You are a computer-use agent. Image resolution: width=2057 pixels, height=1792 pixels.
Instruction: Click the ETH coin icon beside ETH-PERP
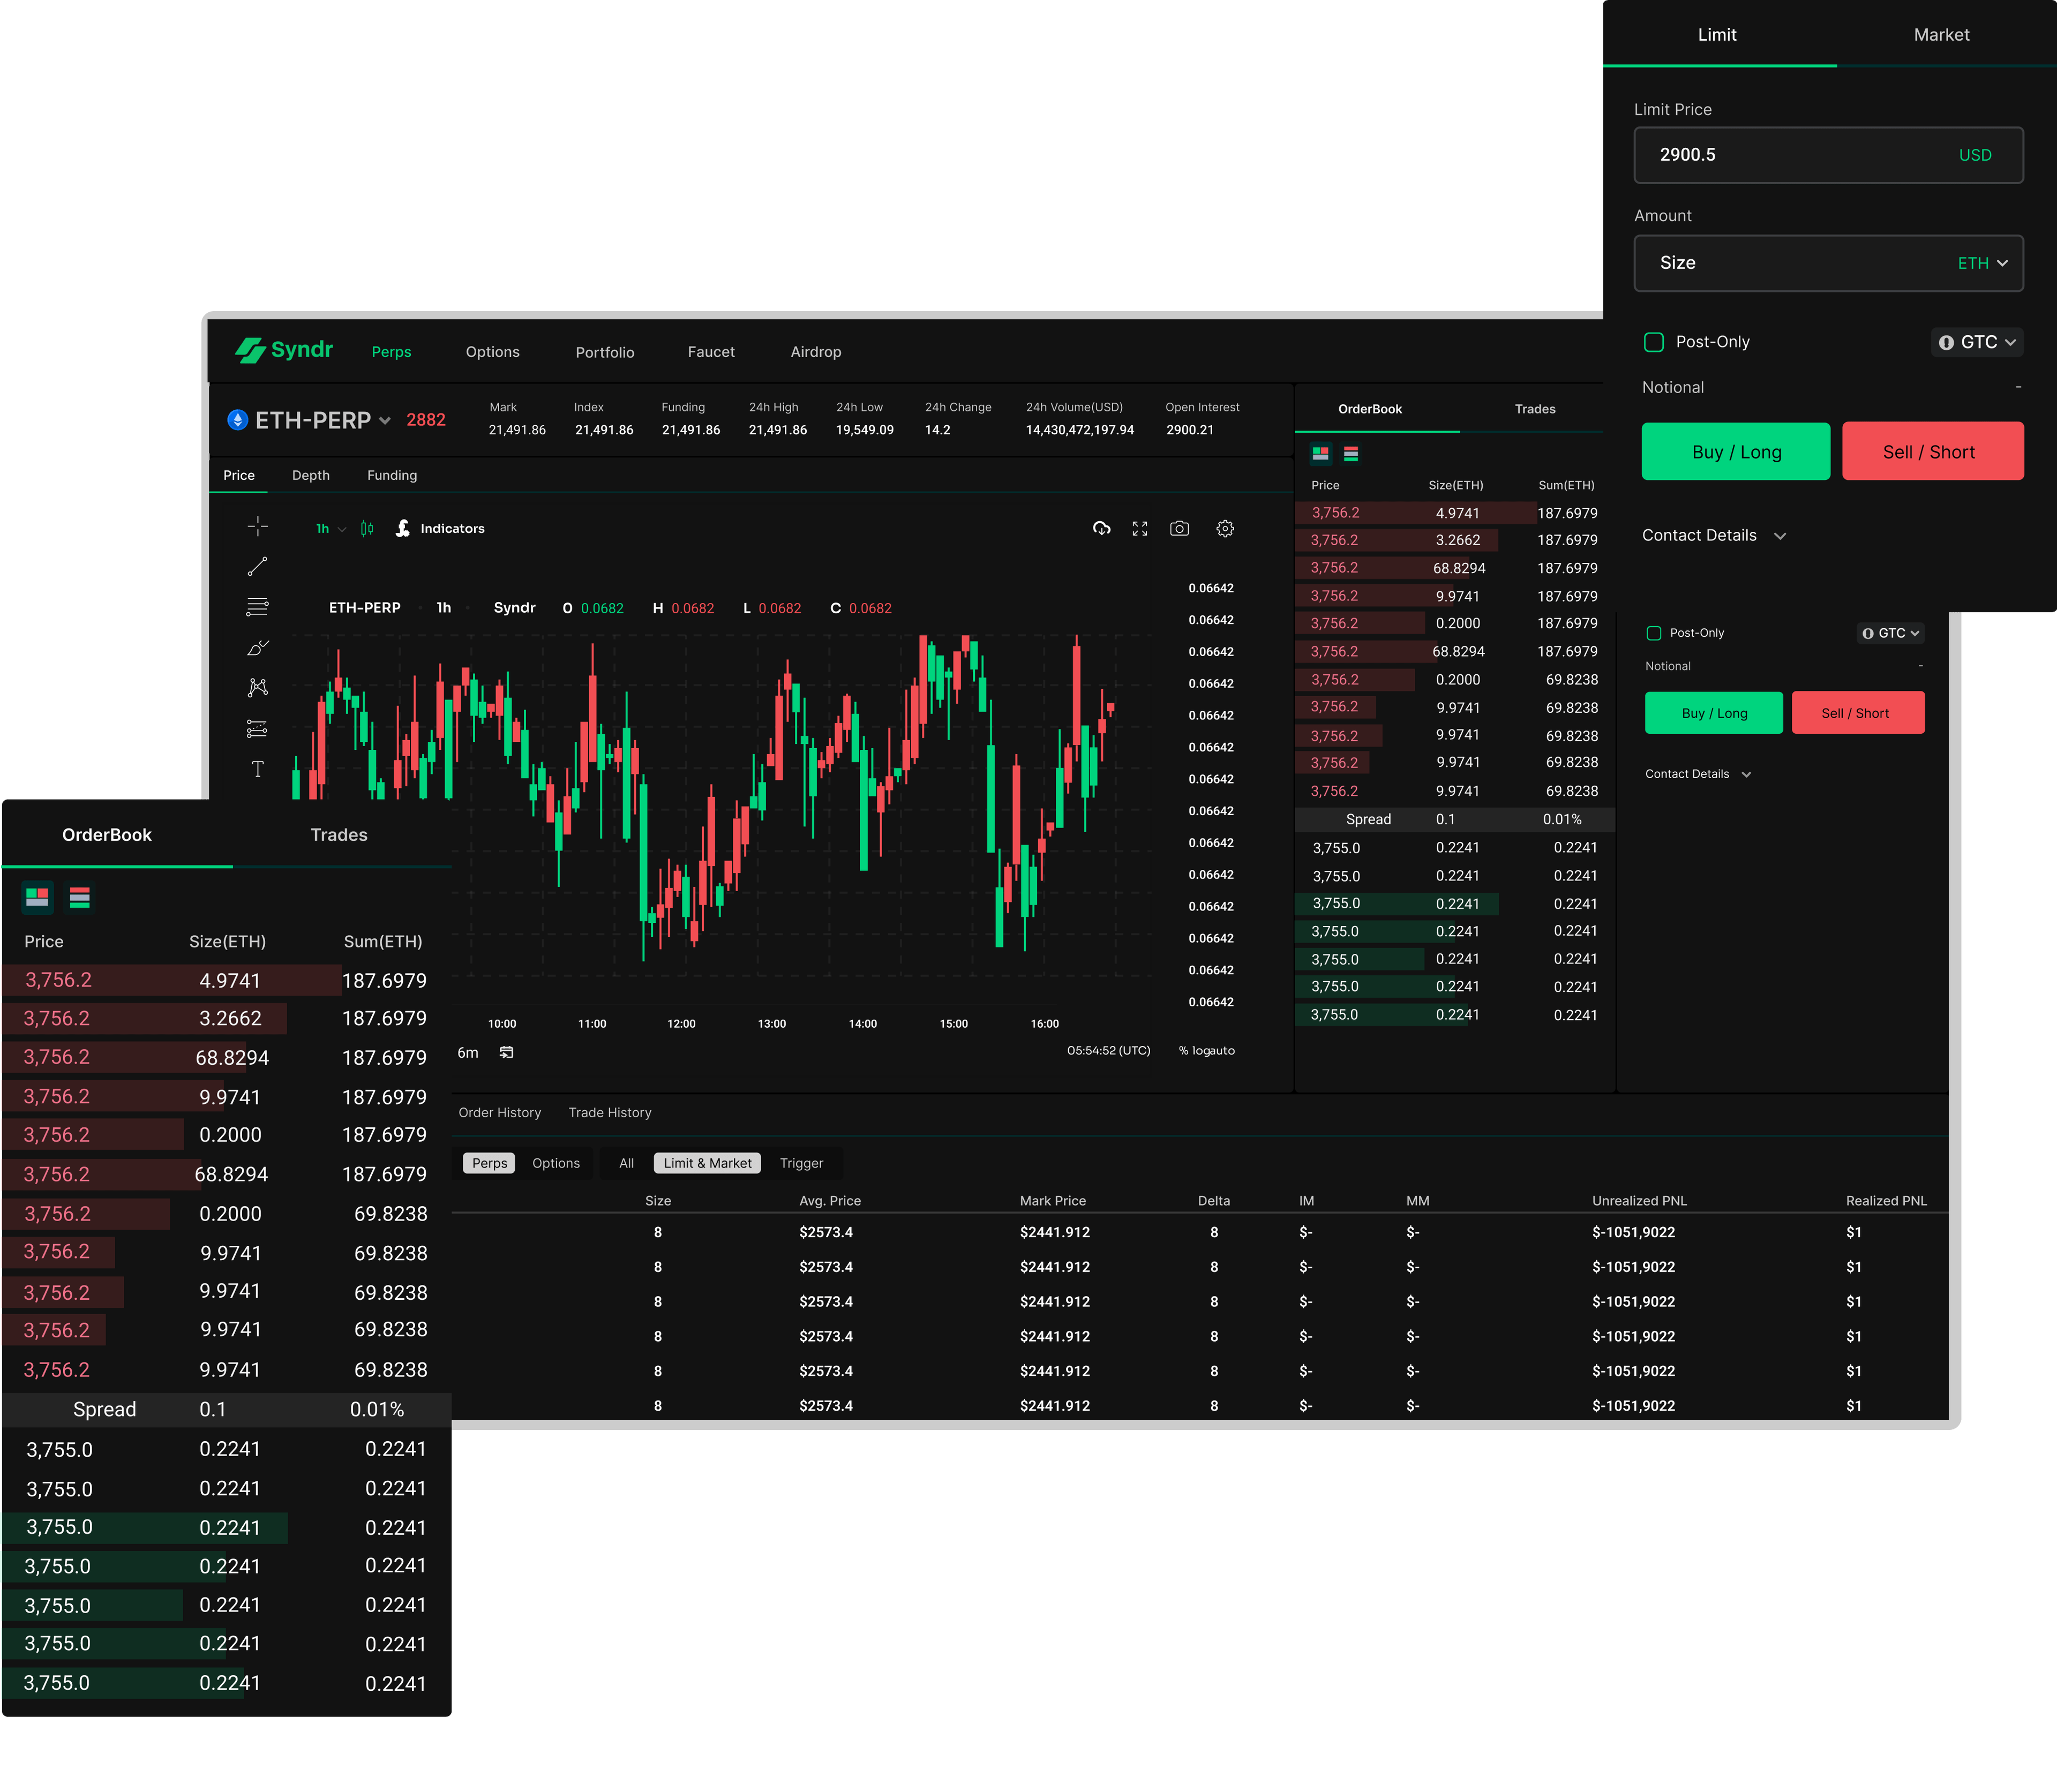(x=238, y=420)
